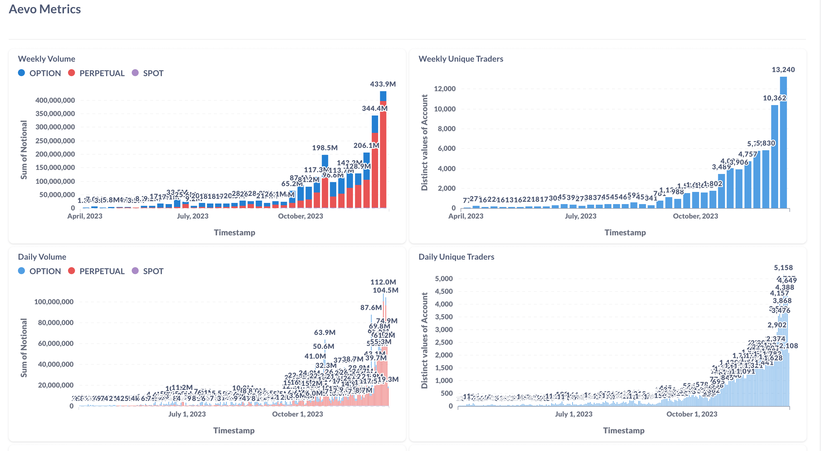Image resolution: width=821 pixels, height=451 pixels.
Task: Click Timestamp axis title under Weekly Volume
Action: click(234, 233)
